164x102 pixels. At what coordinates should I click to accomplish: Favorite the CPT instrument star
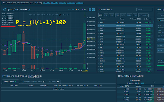click(x=99, y=39)
